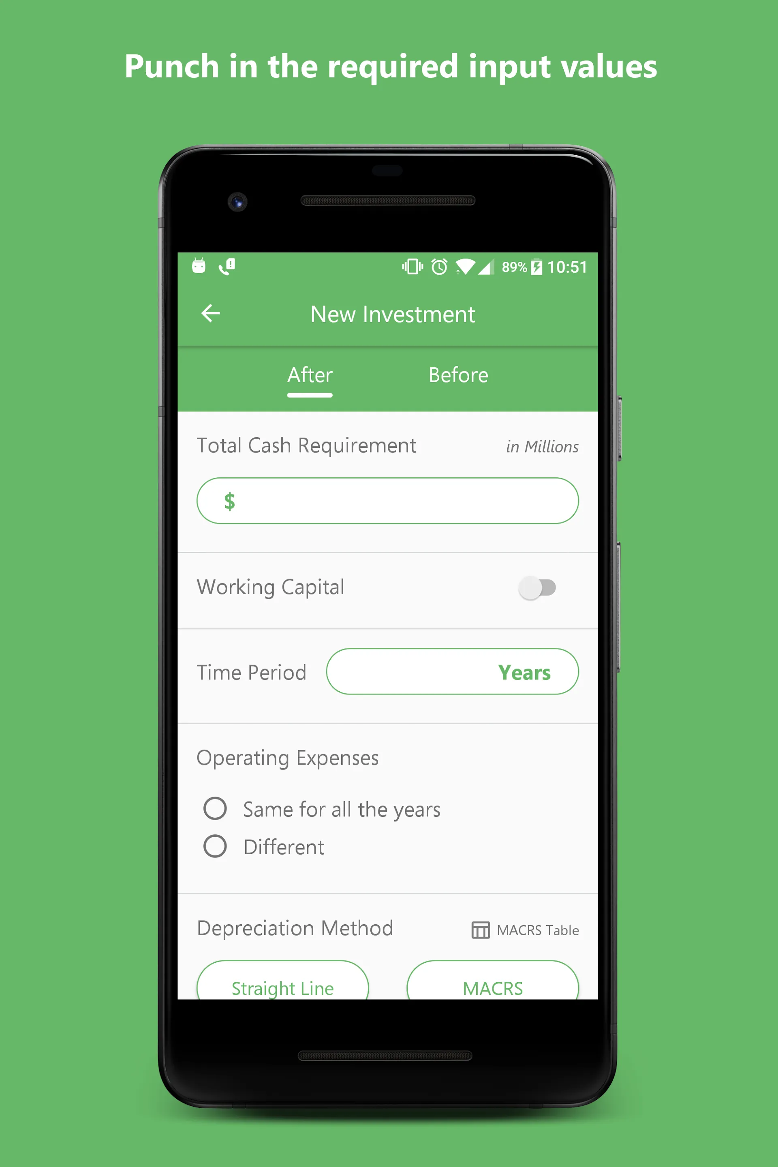Tap the Total Cash Requirement dollar input field
This screenshot has width=778, height=1167.
[389, 499]
